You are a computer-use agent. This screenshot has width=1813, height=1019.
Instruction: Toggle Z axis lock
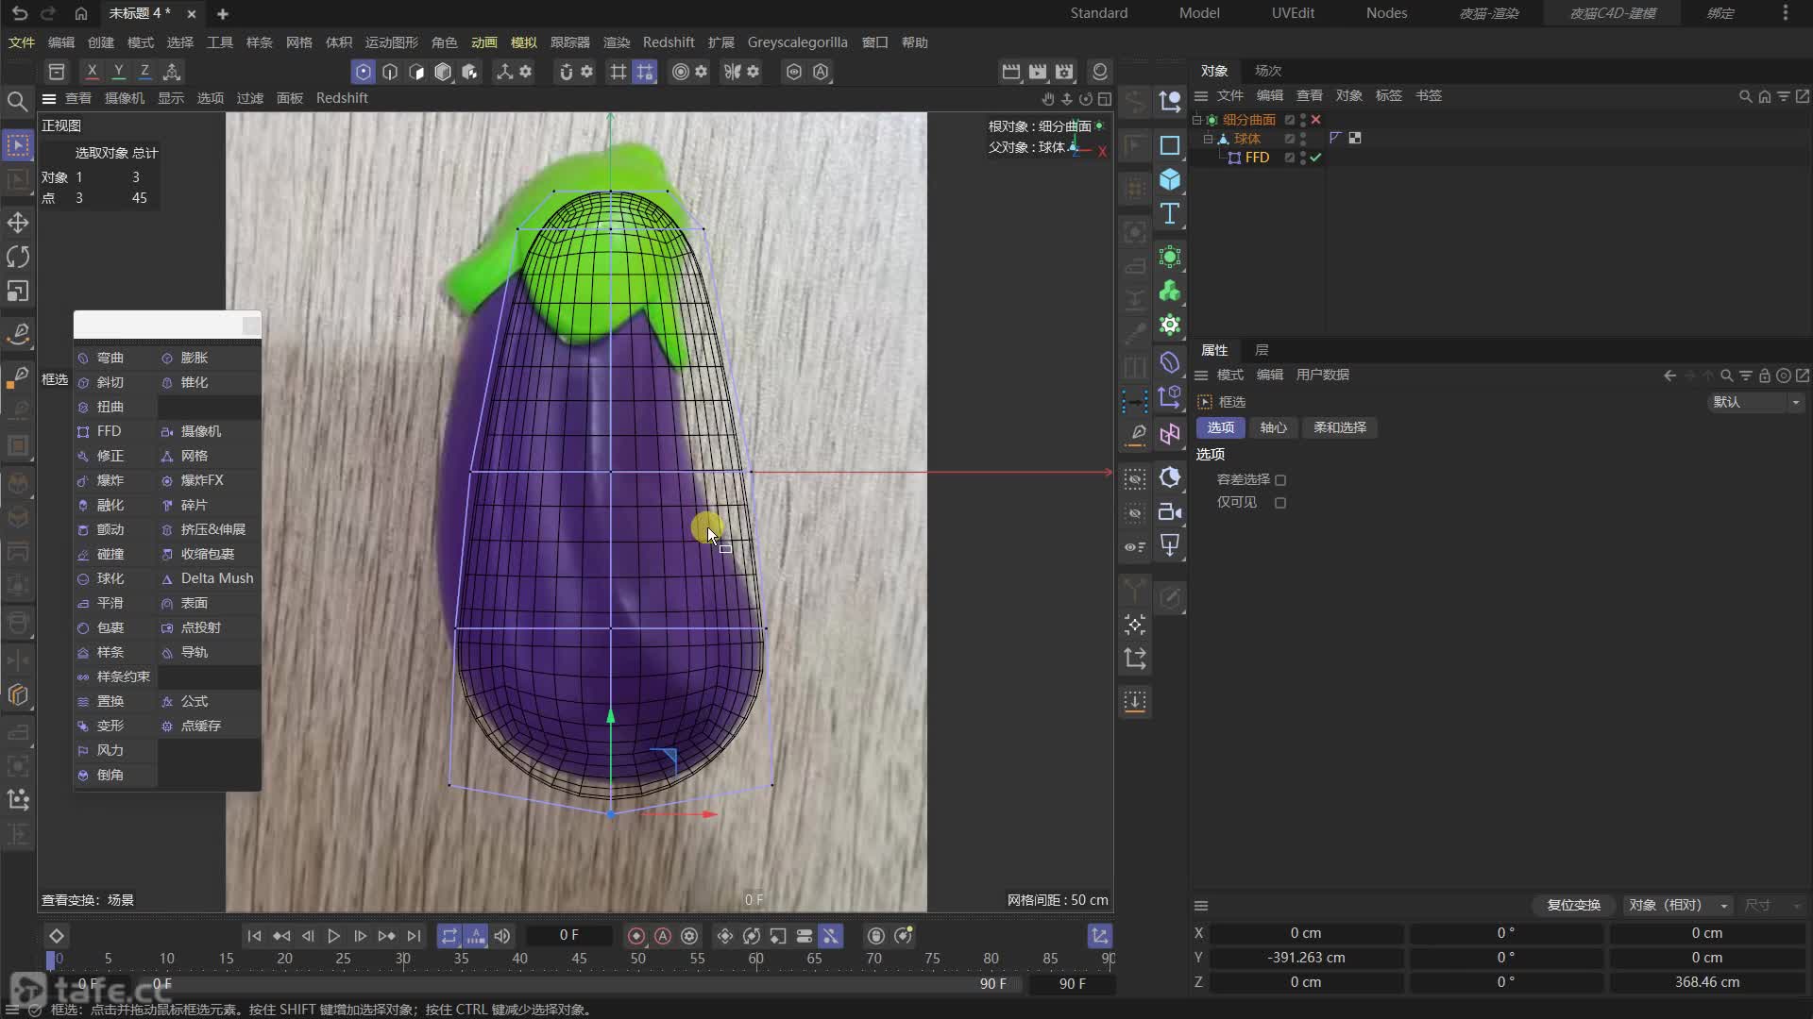click(144, 72)
